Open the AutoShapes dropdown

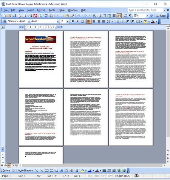26,171
